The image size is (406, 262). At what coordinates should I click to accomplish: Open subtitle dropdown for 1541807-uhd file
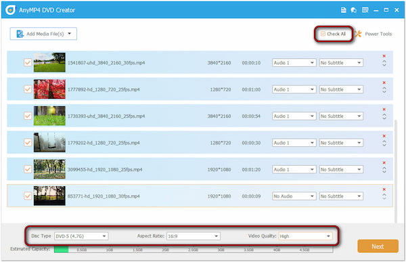(x=341, y=63)
